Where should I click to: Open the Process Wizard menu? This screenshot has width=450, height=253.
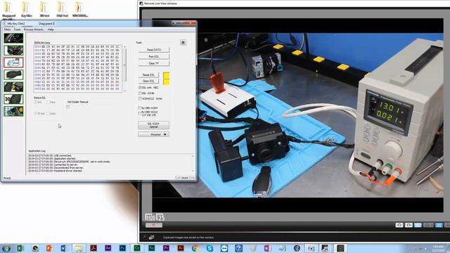point(34,30)
